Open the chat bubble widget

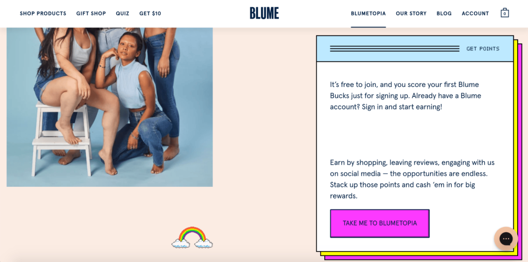(x=506, y=238)
